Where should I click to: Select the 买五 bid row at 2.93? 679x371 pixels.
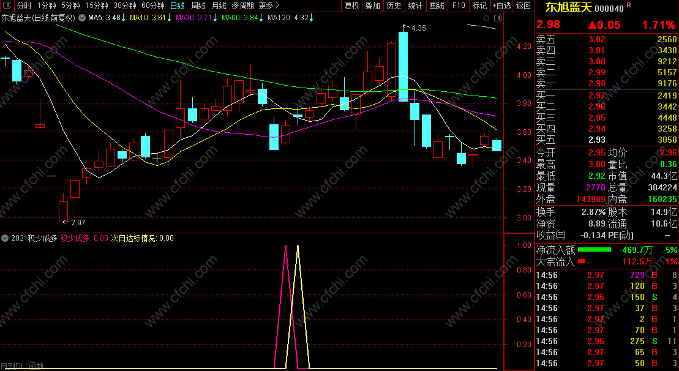pyautogui.click(x=607, y=140)
